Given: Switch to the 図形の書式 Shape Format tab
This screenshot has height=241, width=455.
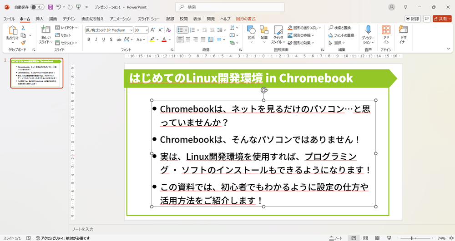Looking at the screenshot, I should [246, 19].
